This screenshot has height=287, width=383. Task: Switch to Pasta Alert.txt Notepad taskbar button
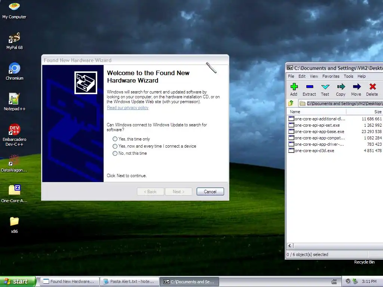[x=130, y=281]
